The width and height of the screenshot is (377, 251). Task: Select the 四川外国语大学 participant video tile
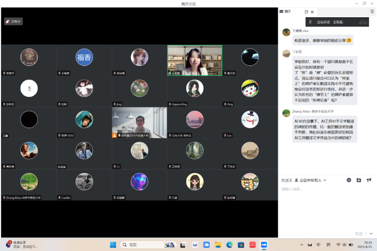click(x=139, y=123)
